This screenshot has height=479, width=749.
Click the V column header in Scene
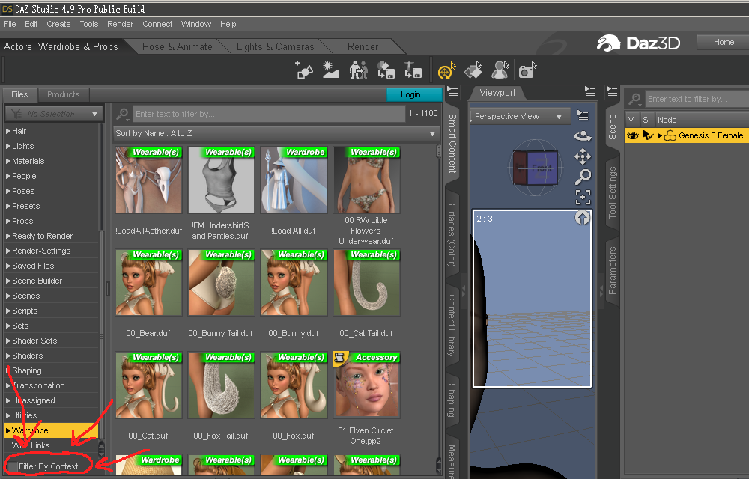coord(631,120)
